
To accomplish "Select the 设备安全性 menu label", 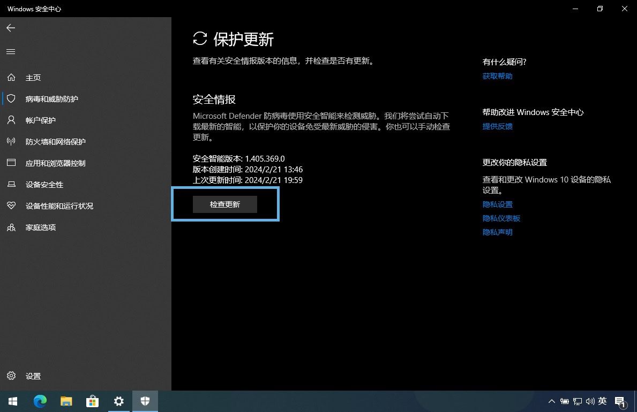I will [44, 185].
